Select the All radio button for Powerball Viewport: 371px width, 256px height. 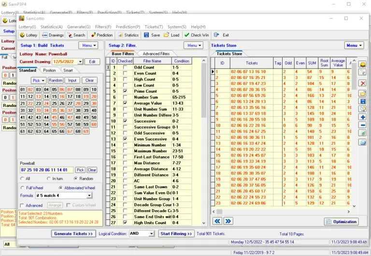[22, 178]
